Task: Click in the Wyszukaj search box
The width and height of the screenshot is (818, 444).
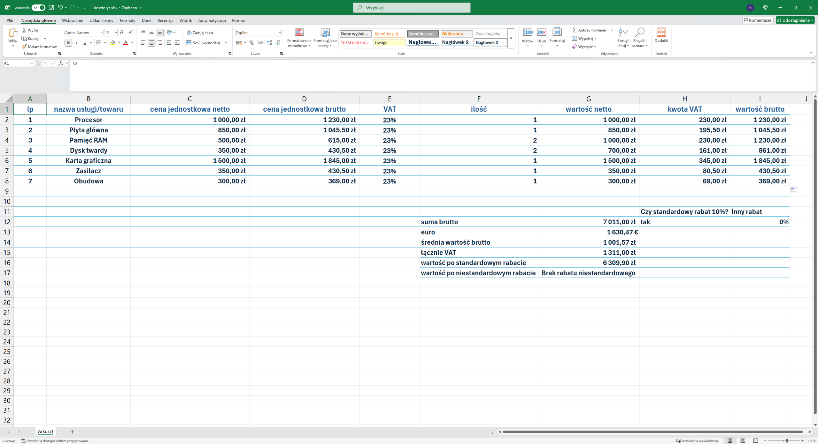Action: pyautogui.click(x=412, y=8)
